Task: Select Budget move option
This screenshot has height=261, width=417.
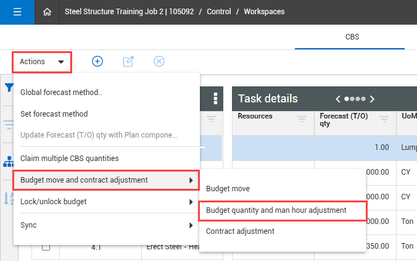Action: tap(228, 188)
